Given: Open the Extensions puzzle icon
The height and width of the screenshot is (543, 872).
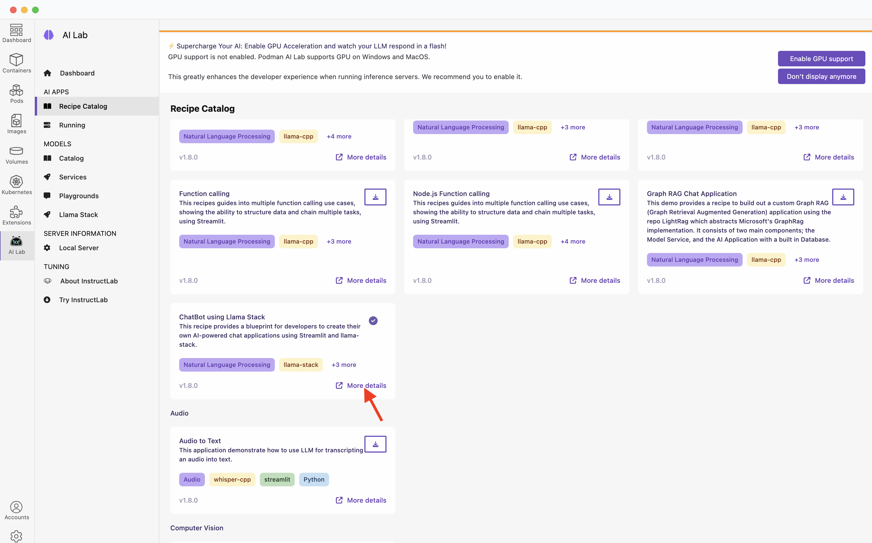Looking at the screenshot, I should point(17,215).
